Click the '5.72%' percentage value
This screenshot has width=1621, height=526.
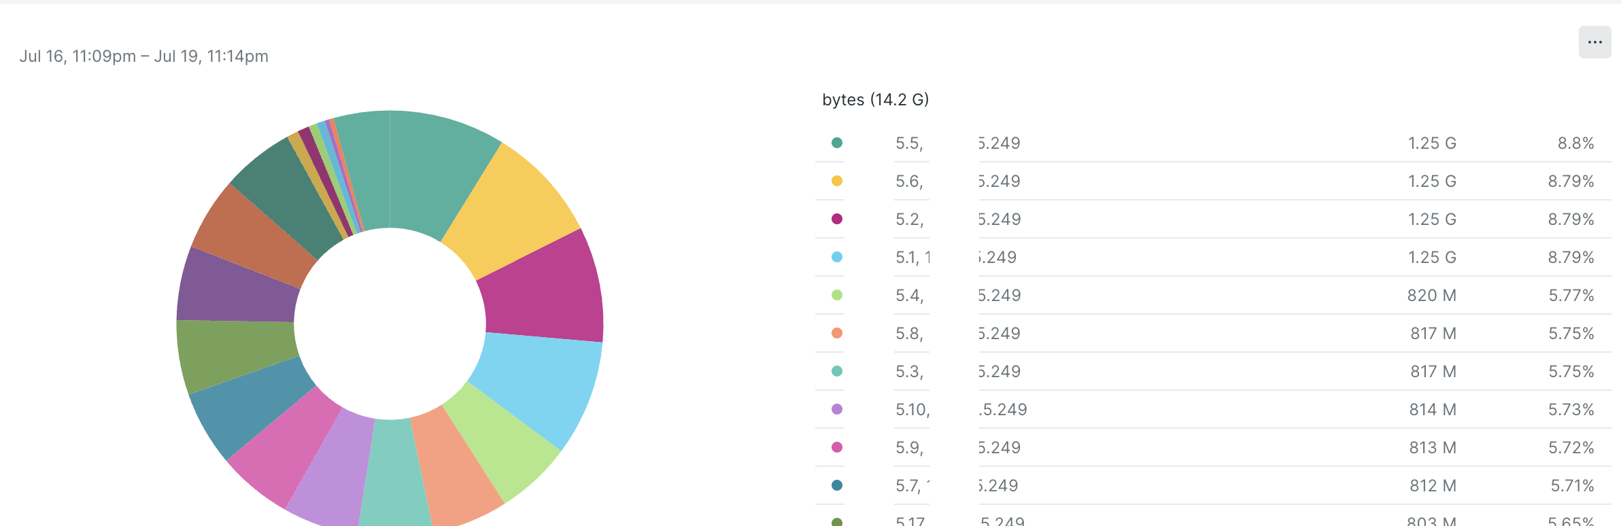(1571, 448)
